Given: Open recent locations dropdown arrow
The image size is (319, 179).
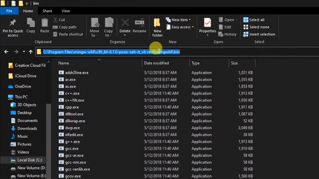Looking at the screenshot, I should click(24, 52).
